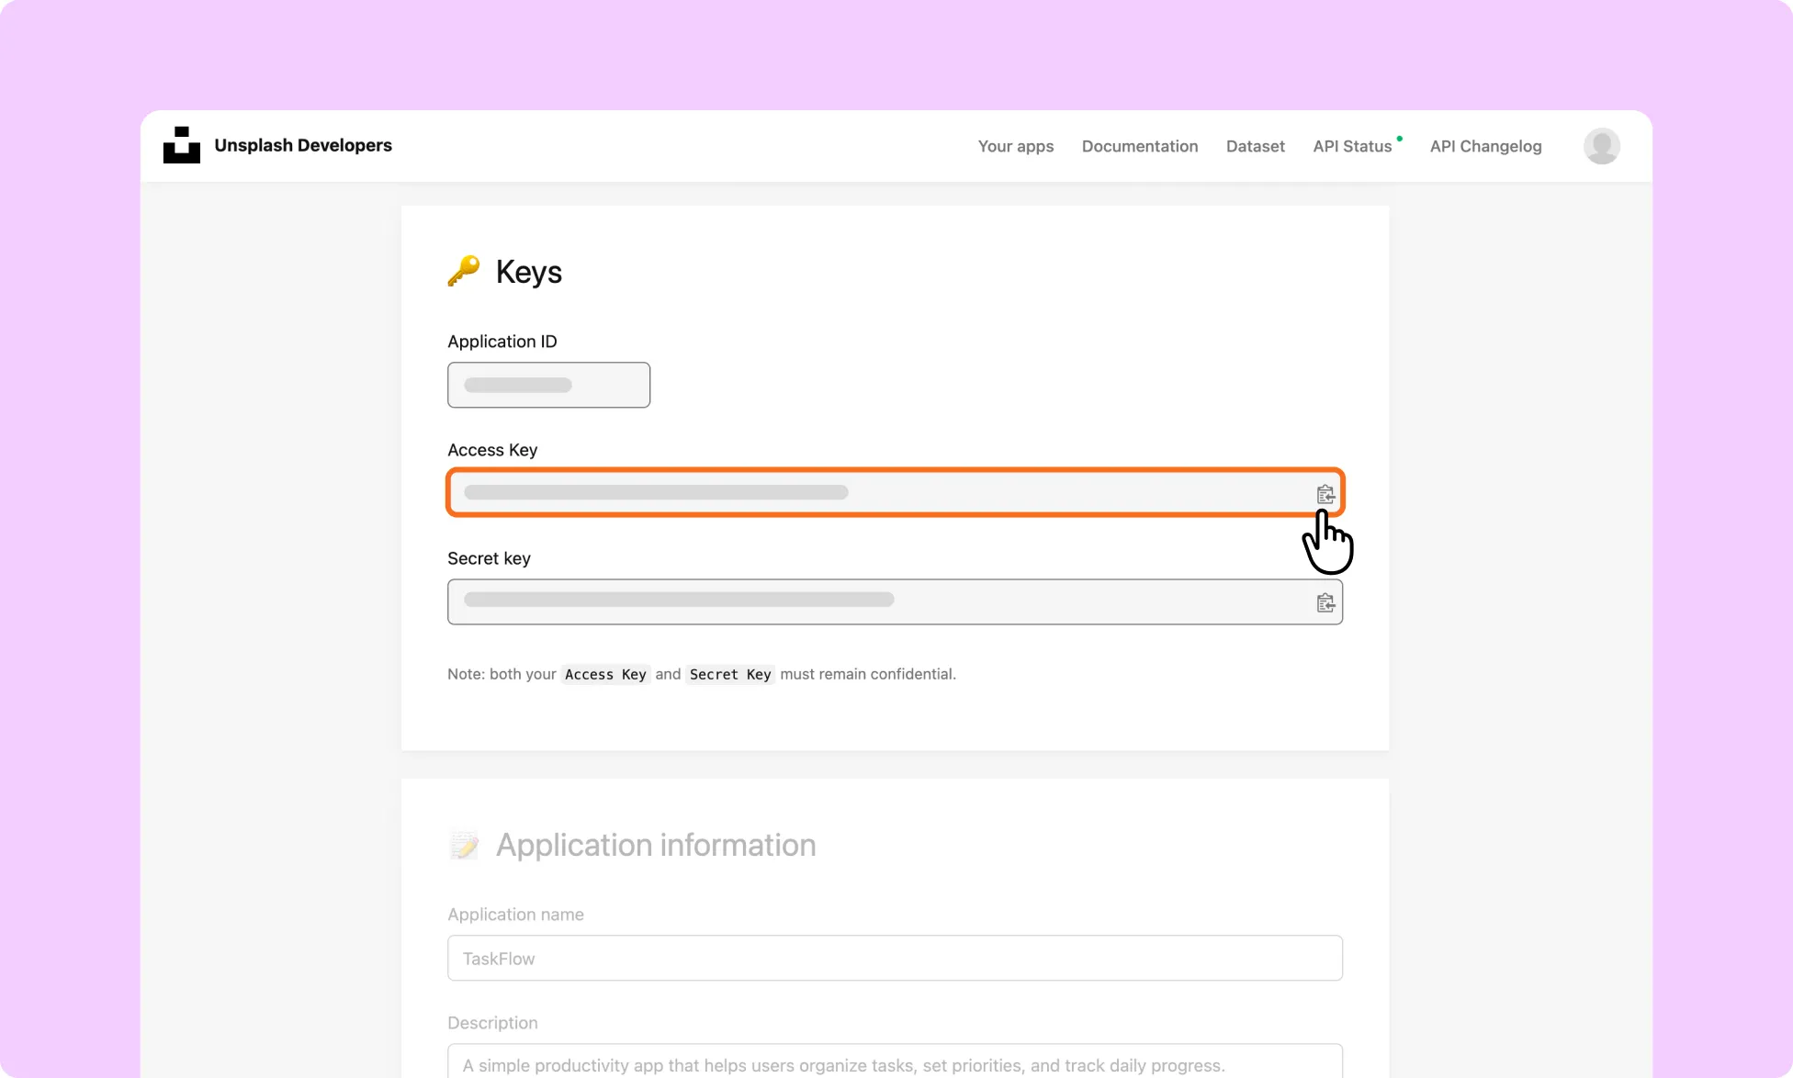The height and width of the screenshot is (1078, 1793).
Task: Open the Dataset page
Action: pyautogui.click(x=1255, y=146)
